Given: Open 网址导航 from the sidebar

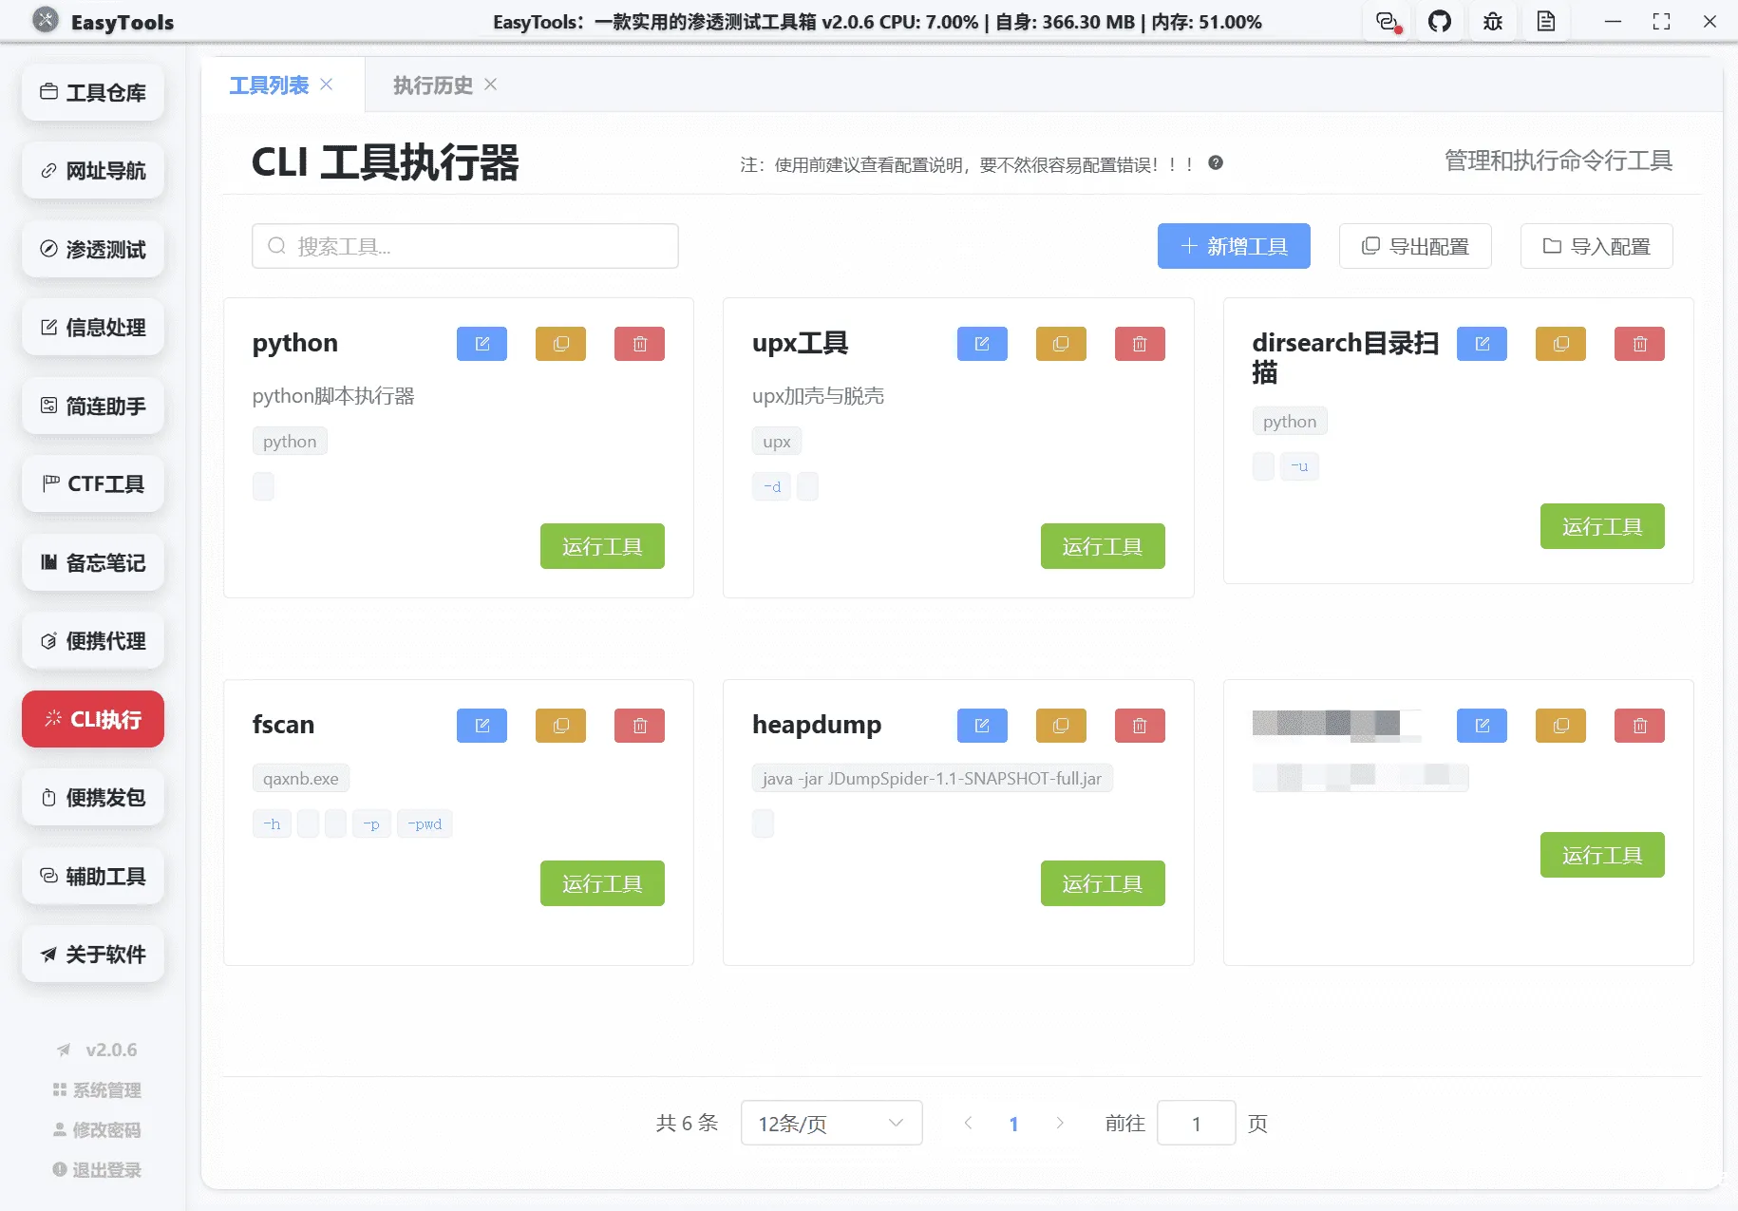Looking at the screenshot, I should (92, 171).
